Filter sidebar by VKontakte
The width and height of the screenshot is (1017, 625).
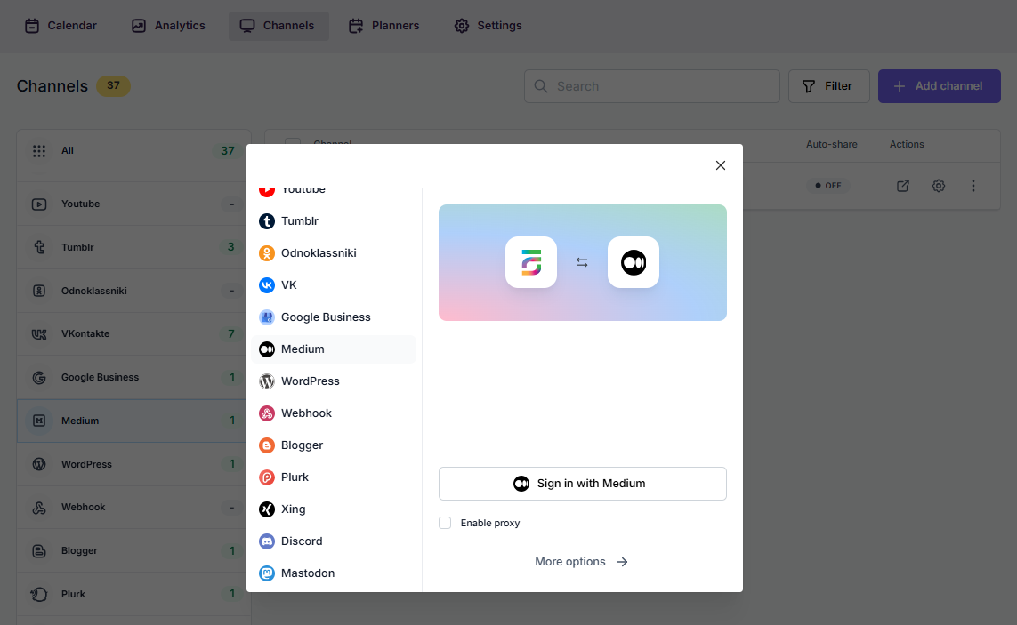(133, 334)
